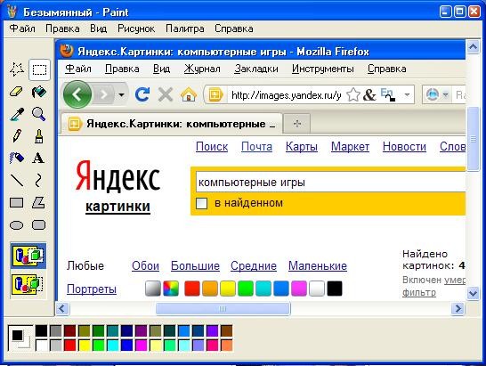Click Firefox green back arrow button
The width and height of the screenshot is (486, 366).
tap(77, 94)
